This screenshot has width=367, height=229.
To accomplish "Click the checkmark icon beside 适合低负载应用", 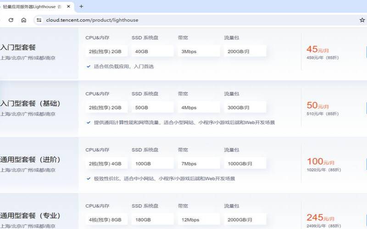I will 88,66.
